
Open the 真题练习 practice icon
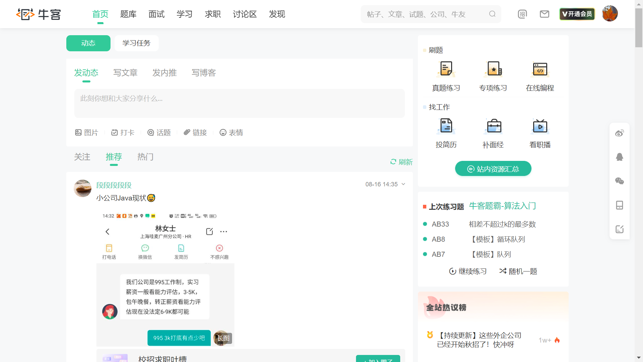(446, 69)
